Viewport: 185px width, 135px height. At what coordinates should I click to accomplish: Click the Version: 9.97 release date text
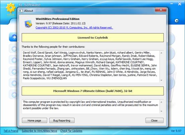tap(61, 23)
